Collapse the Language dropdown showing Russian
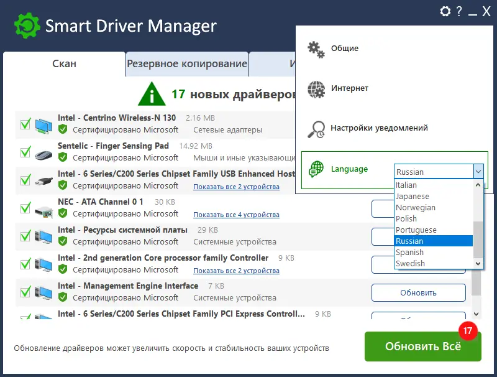 tap(478, 172)
